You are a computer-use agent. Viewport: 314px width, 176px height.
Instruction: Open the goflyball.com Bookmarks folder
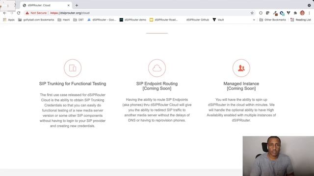36,20
